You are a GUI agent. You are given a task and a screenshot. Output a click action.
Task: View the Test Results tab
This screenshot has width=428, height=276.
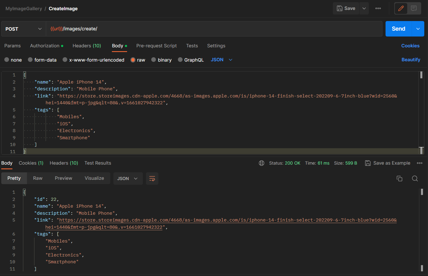pyautogui.click(x=98, y=163)
